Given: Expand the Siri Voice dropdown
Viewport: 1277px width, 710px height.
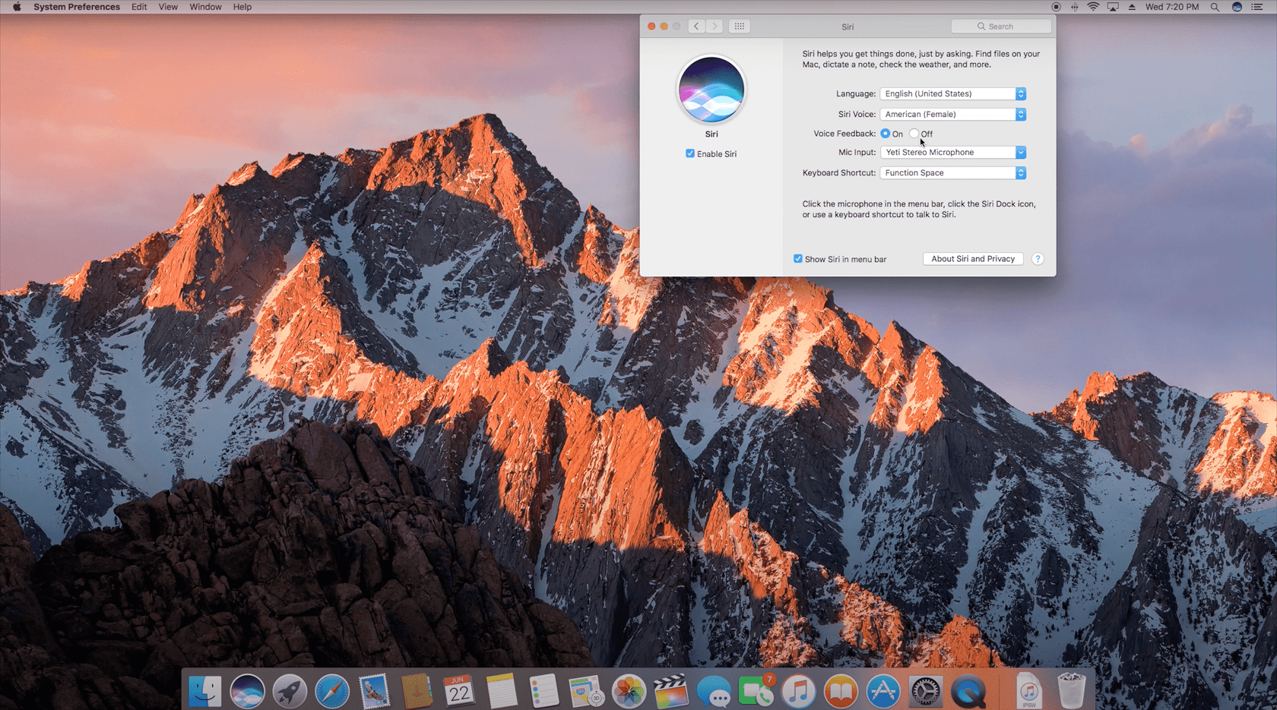Looking at the screenshot, I should (952, 114).
